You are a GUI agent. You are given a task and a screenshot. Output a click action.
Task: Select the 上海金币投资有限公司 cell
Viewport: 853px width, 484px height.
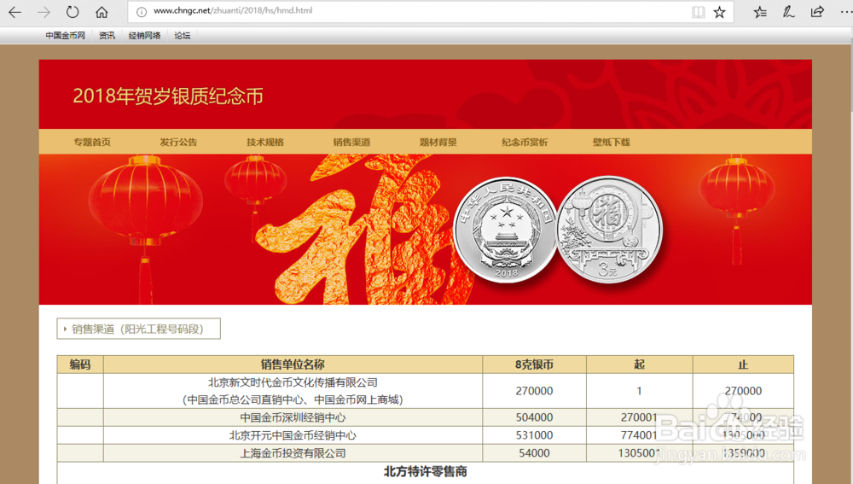tap(293, 453)
